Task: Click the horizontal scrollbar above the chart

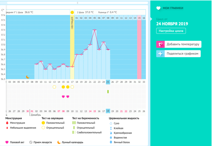Action: [77, 3]
